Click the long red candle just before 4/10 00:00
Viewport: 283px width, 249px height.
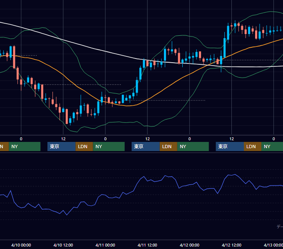click(14, 57)
